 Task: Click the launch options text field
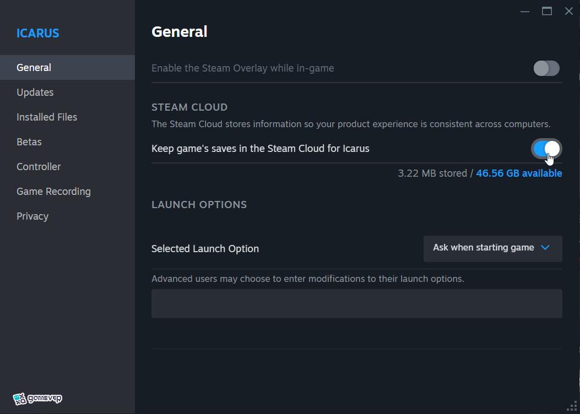(356, 303)
